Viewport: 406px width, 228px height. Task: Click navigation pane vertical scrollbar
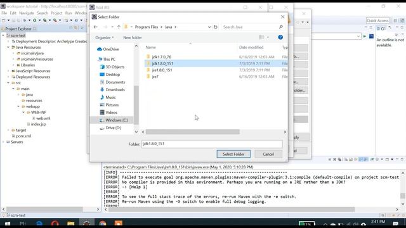coord(136,105)
